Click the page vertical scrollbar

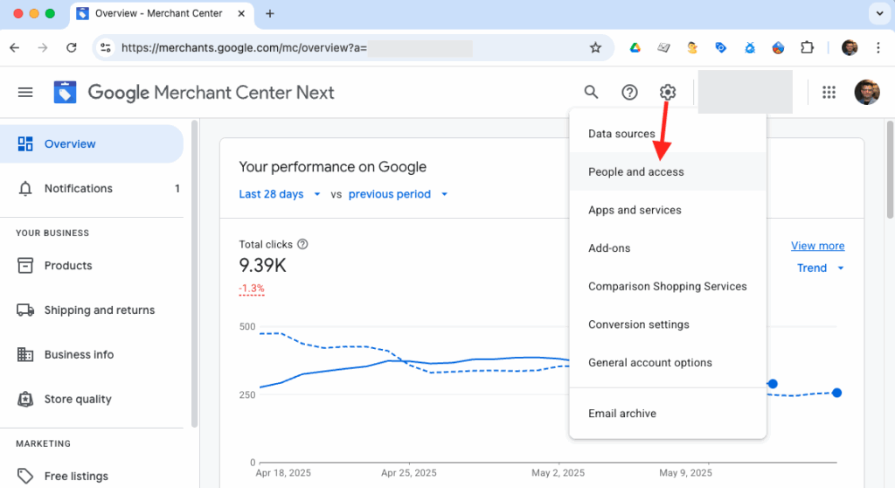coord(889,169)
